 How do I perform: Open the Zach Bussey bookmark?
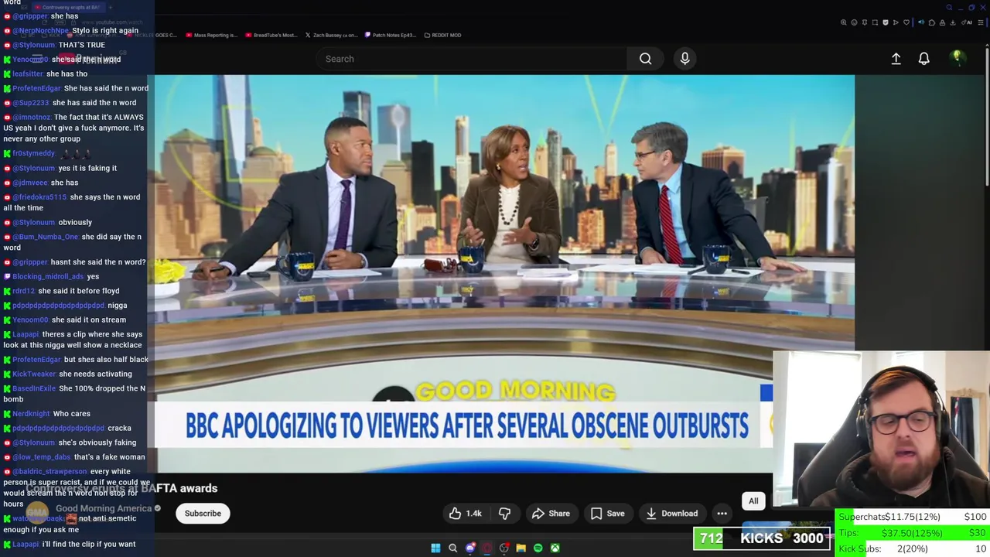pyautogui.click(x=331, y=35)
